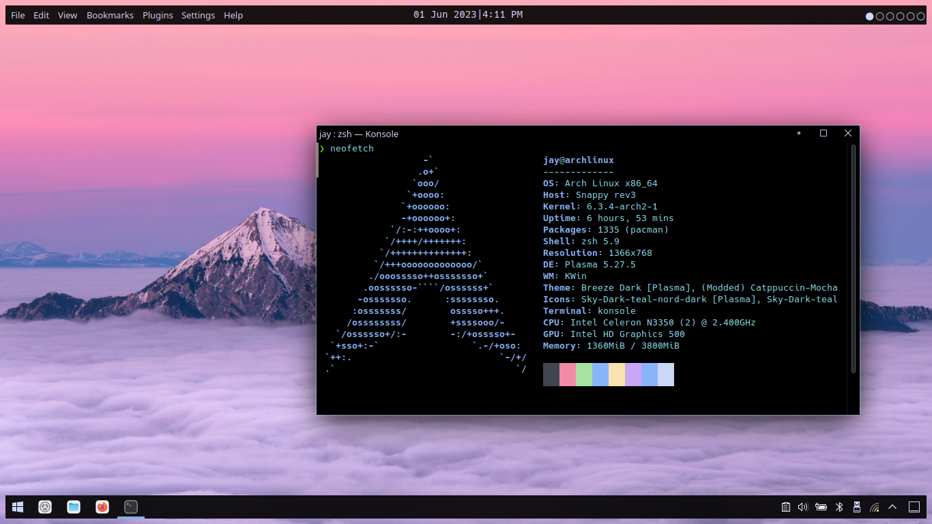The image size is (932, 524).
Task: Switch to the sixth, last virtual desktop circle
Action: click(x=920, y=16)
